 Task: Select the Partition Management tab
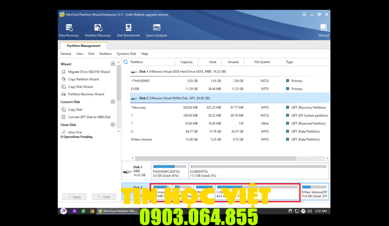coord(84,46)
